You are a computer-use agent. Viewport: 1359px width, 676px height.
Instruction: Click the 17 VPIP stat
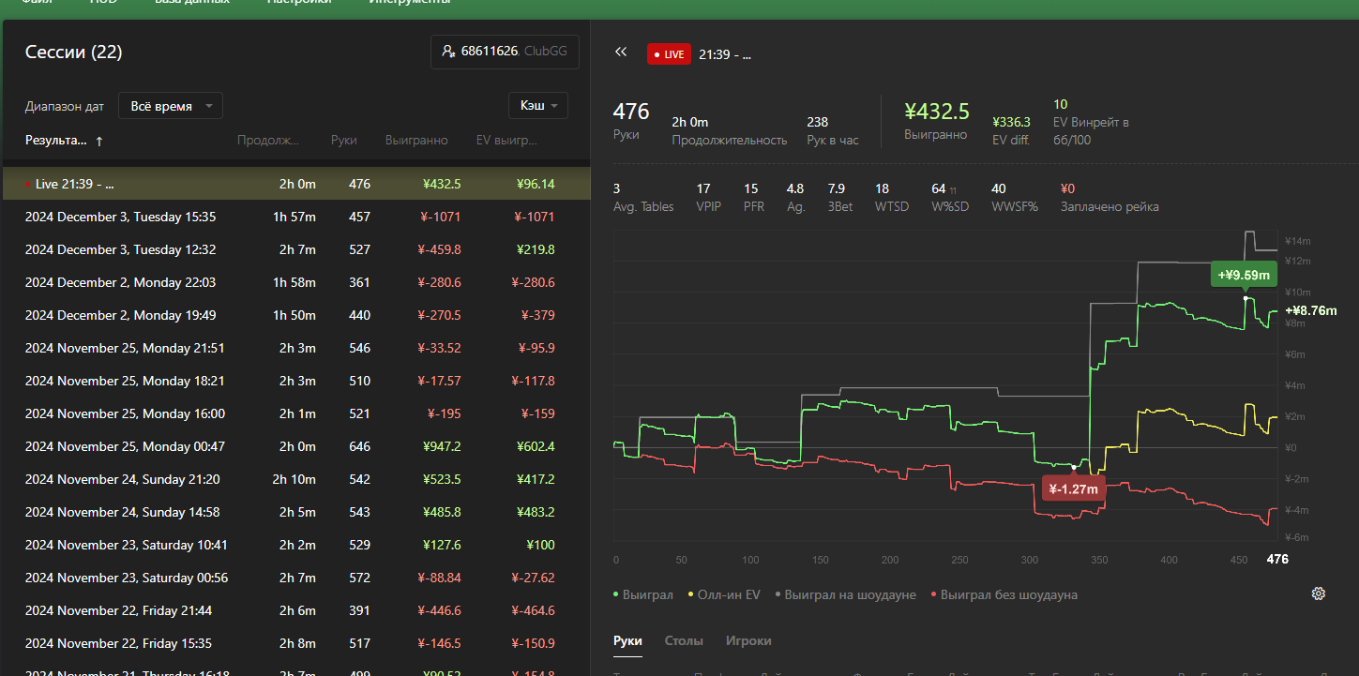(x=710, y=198)
